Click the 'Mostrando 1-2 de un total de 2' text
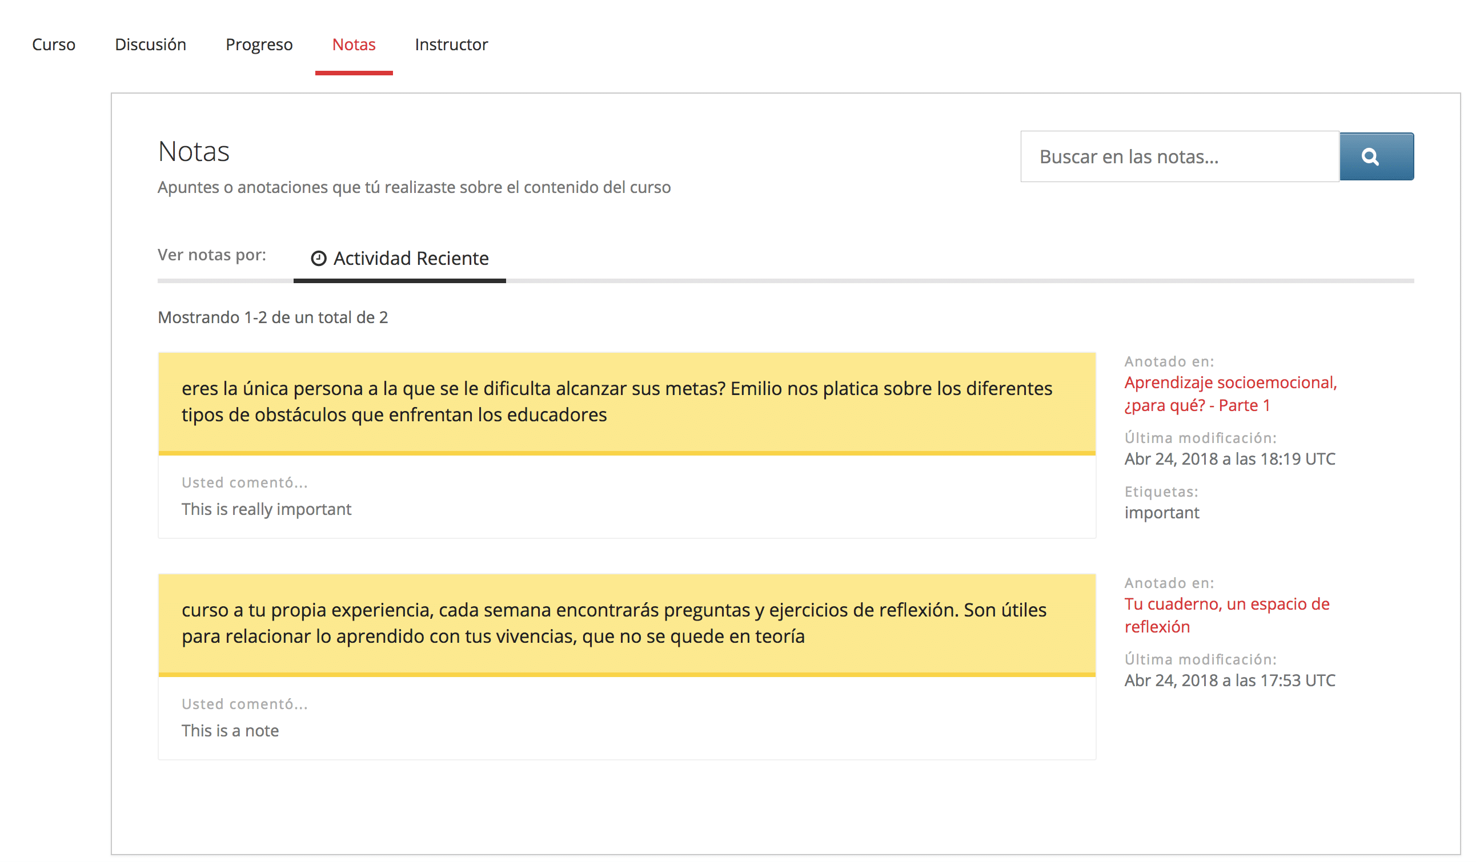Image resolution: width=1476 pixels, height=862 pixels. (x=273, y=317)
